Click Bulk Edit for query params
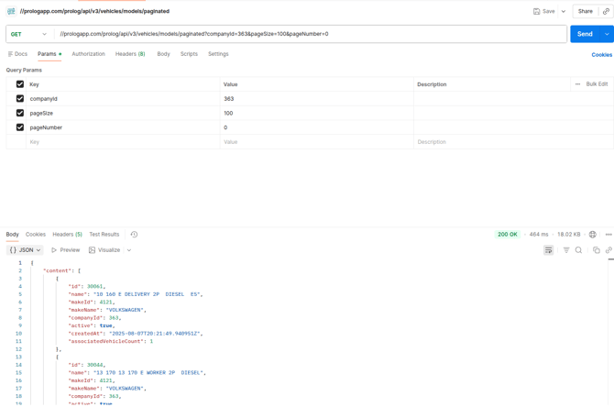This screenshot has width=614, height=407. (x=597, y=84)
